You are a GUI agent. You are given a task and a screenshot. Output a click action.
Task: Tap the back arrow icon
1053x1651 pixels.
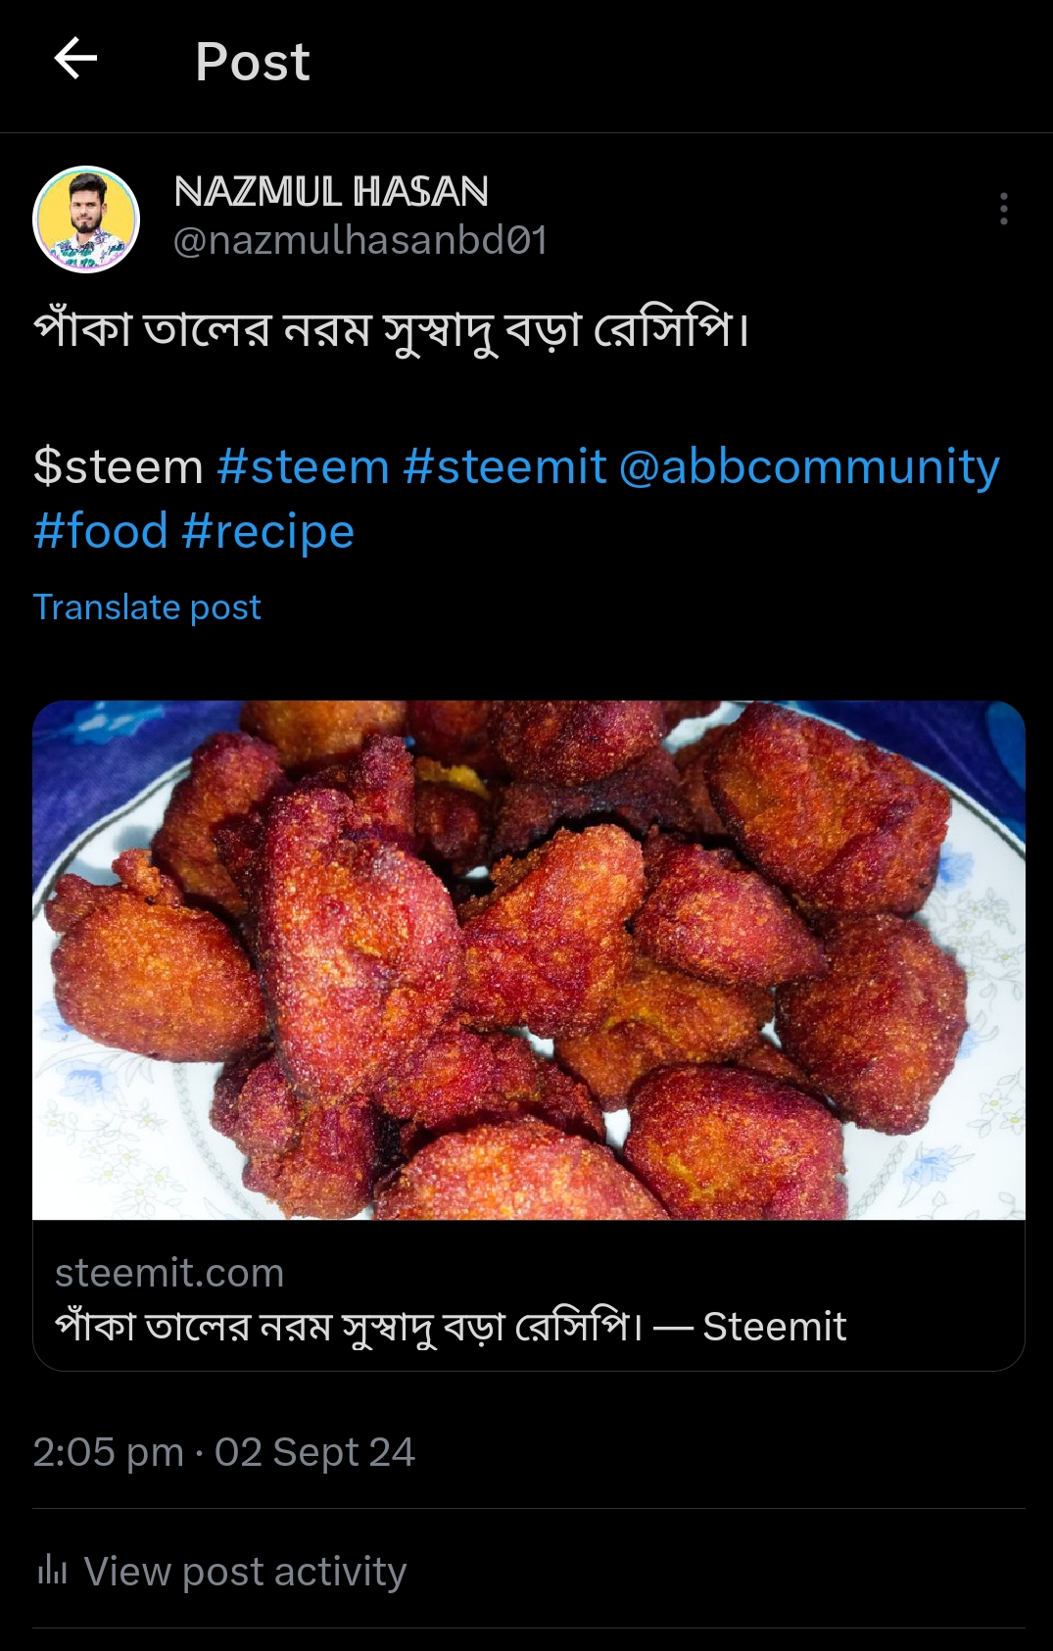pyautogui.click(x=75, y=59)
